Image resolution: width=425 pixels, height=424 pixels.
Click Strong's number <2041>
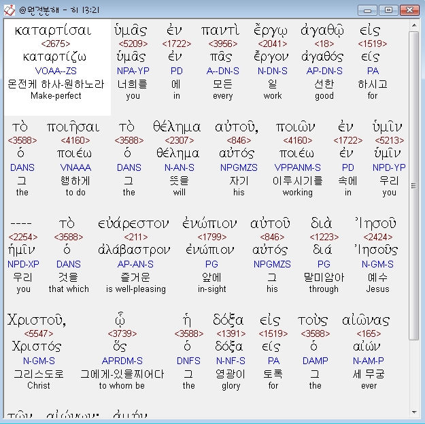tap(273, 44)
